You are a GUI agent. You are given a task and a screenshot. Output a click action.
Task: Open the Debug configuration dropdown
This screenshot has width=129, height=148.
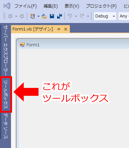(105, 16)
